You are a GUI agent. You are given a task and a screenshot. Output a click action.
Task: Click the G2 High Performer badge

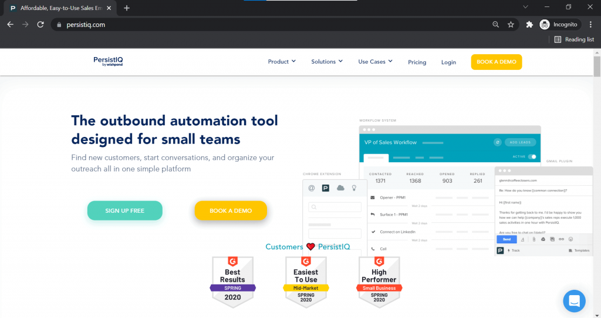(x=379, y=282)
